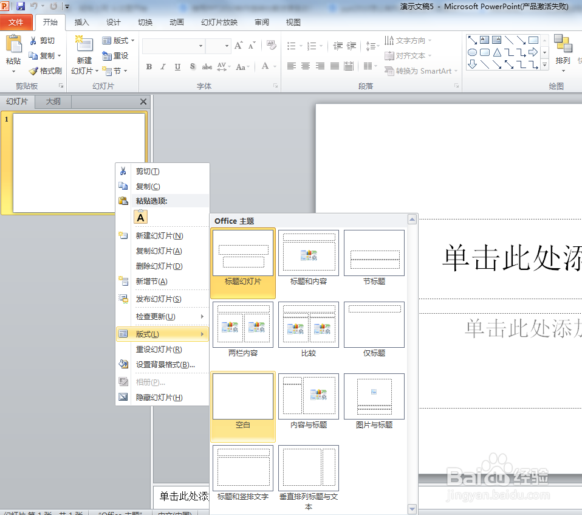Open the File (文件) tab
Image resolution: width=582 pixels, height=515 pixels.
(16, 22)
